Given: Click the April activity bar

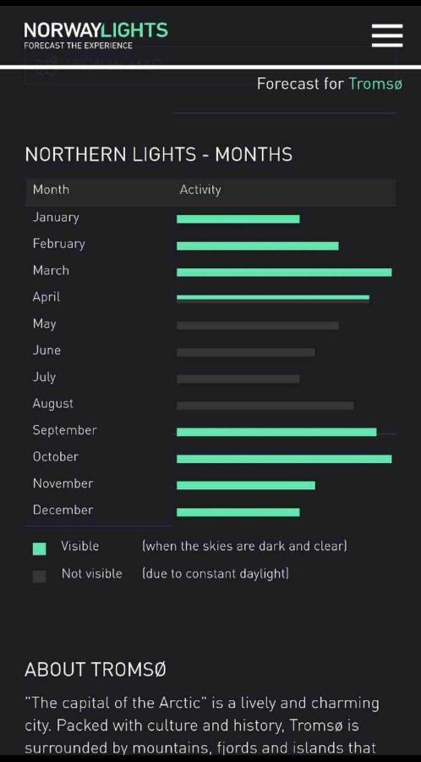Looking at the screenshot, I should coord(273,298).
